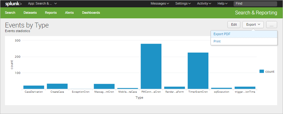Open the Help menu
This screenshot has height=114, width=283.
coord(223,3)
